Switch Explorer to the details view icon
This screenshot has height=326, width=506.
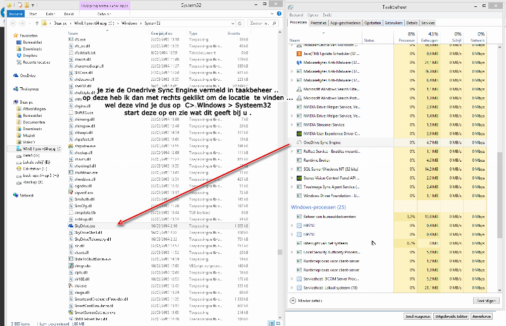[271, 323]
